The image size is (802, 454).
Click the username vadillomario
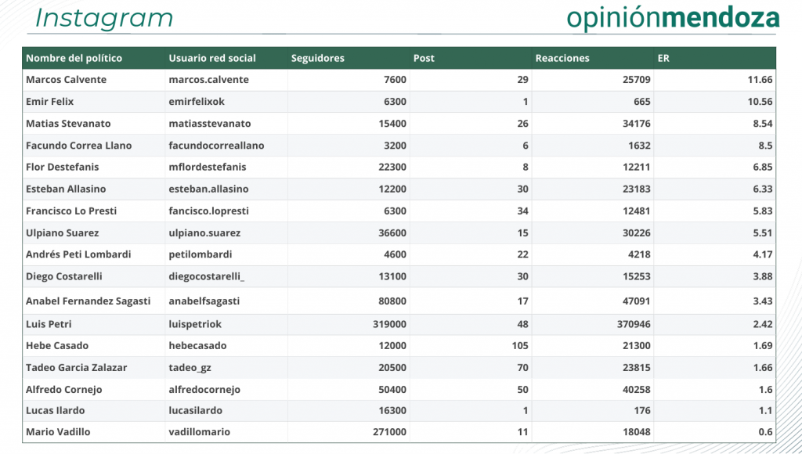pyautogui.click(x=200, y=432)
